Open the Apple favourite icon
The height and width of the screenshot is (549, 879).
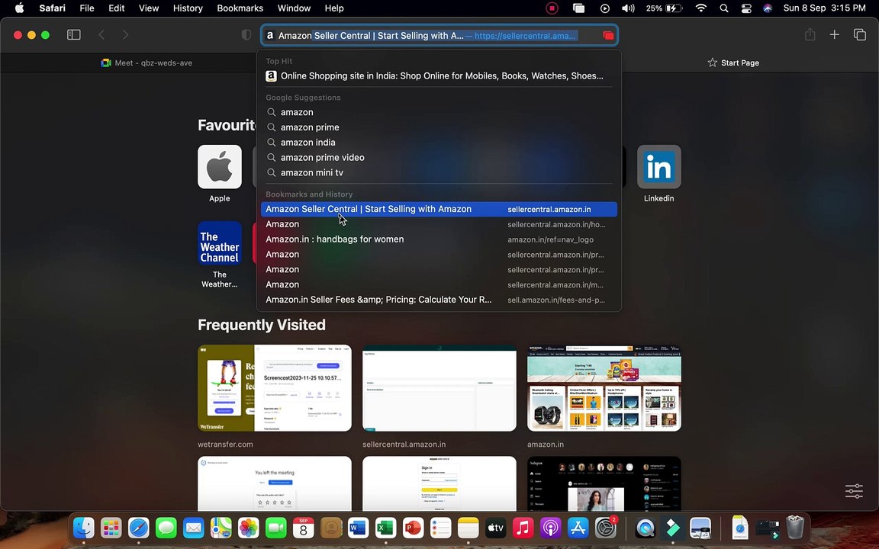click(219, 167)
